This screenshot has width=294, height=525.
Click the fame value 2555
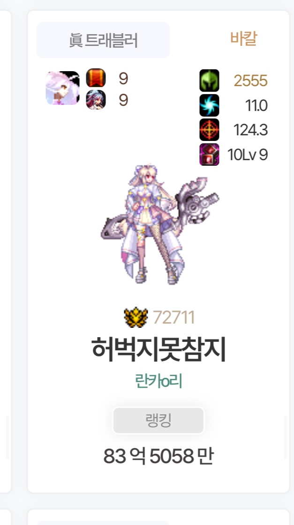coord(251,81)
